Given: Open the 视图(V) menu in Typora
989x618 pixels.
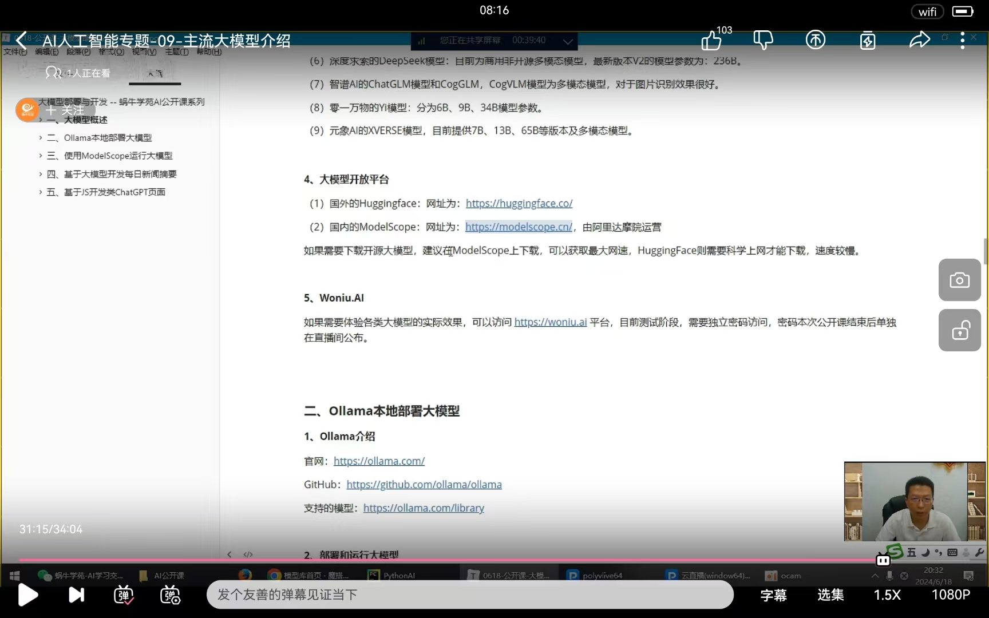Looking at the screenshot, I should coord(144,51).
